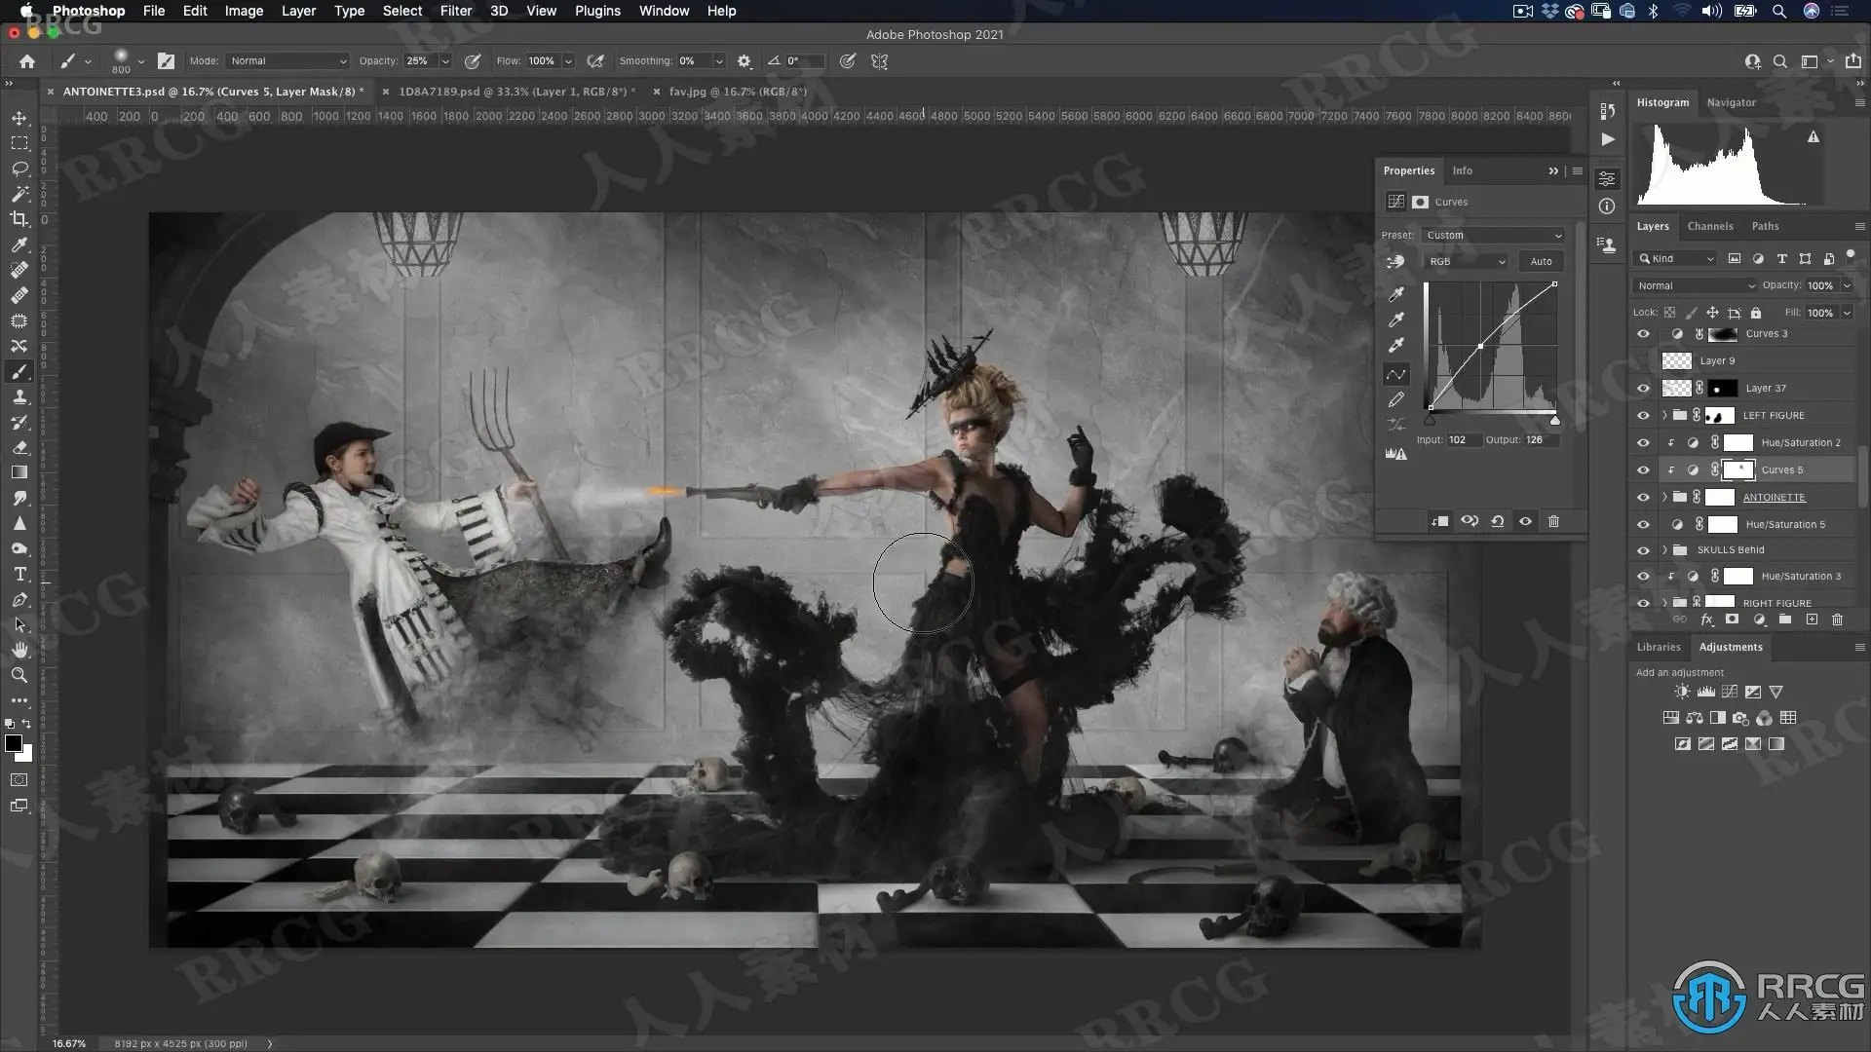
Task: Switch to the Channels tab
Action: [x=1709, y=226]
